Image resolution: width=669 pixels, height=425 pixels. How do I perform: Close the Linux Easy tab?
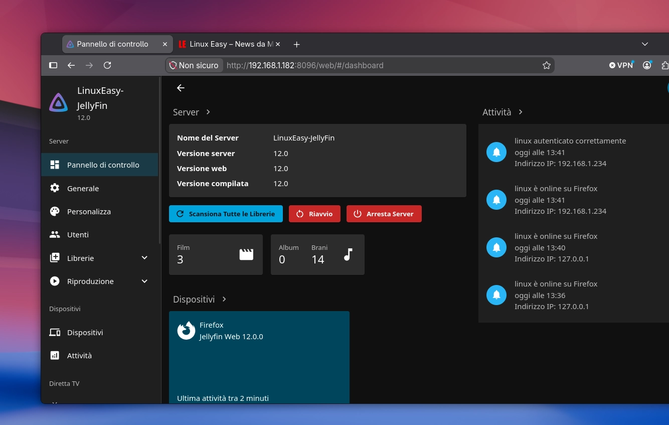(x=278, y=44)
